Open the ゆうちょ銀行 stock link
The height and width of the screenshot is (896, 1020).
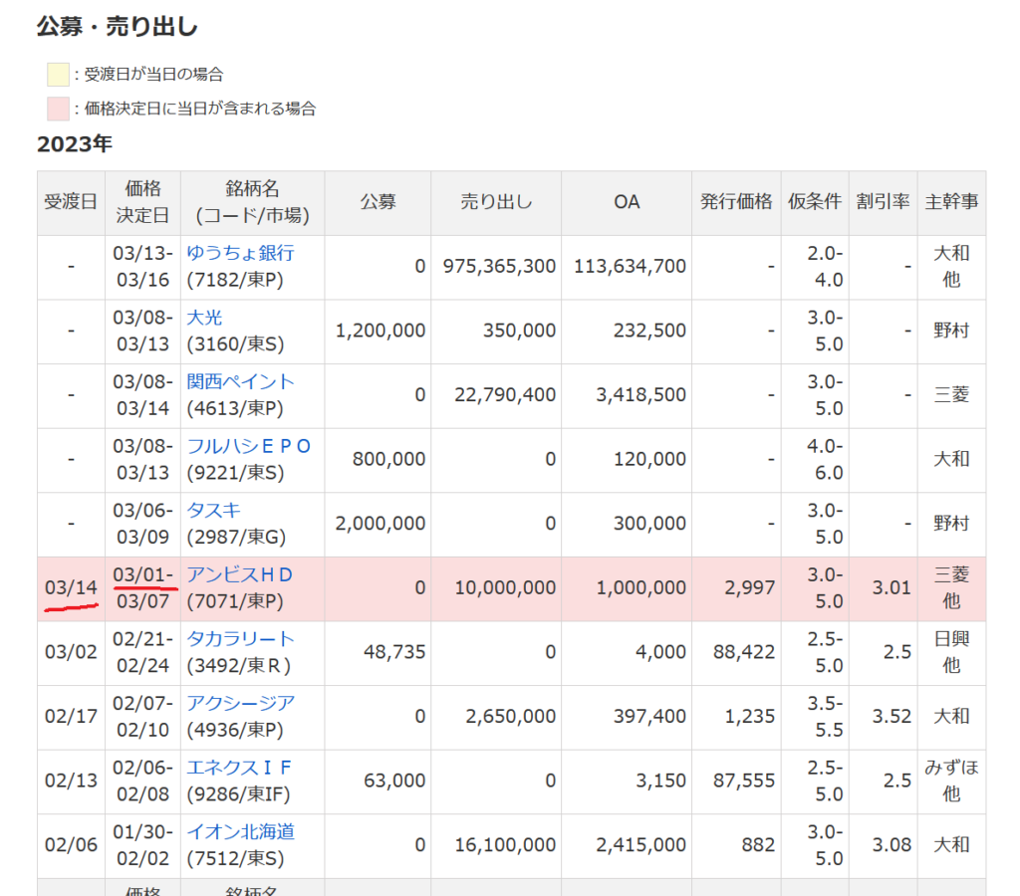click(x=240, y=253)
